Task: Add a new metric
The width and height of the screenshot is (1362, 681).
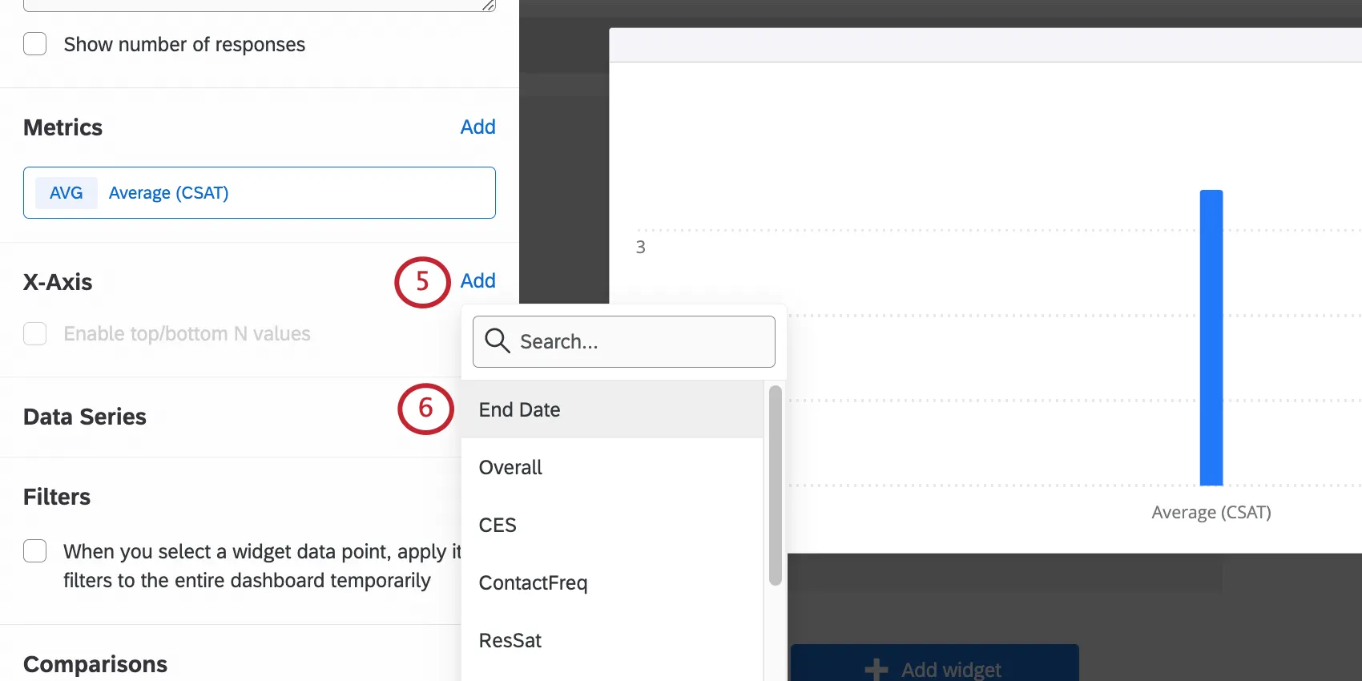Action: pos(478,127)
